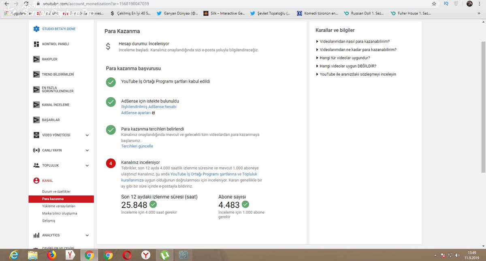Open KONTROL PANELİ dashboard icon
486x261 pixels.
click(x=36, y=44)
